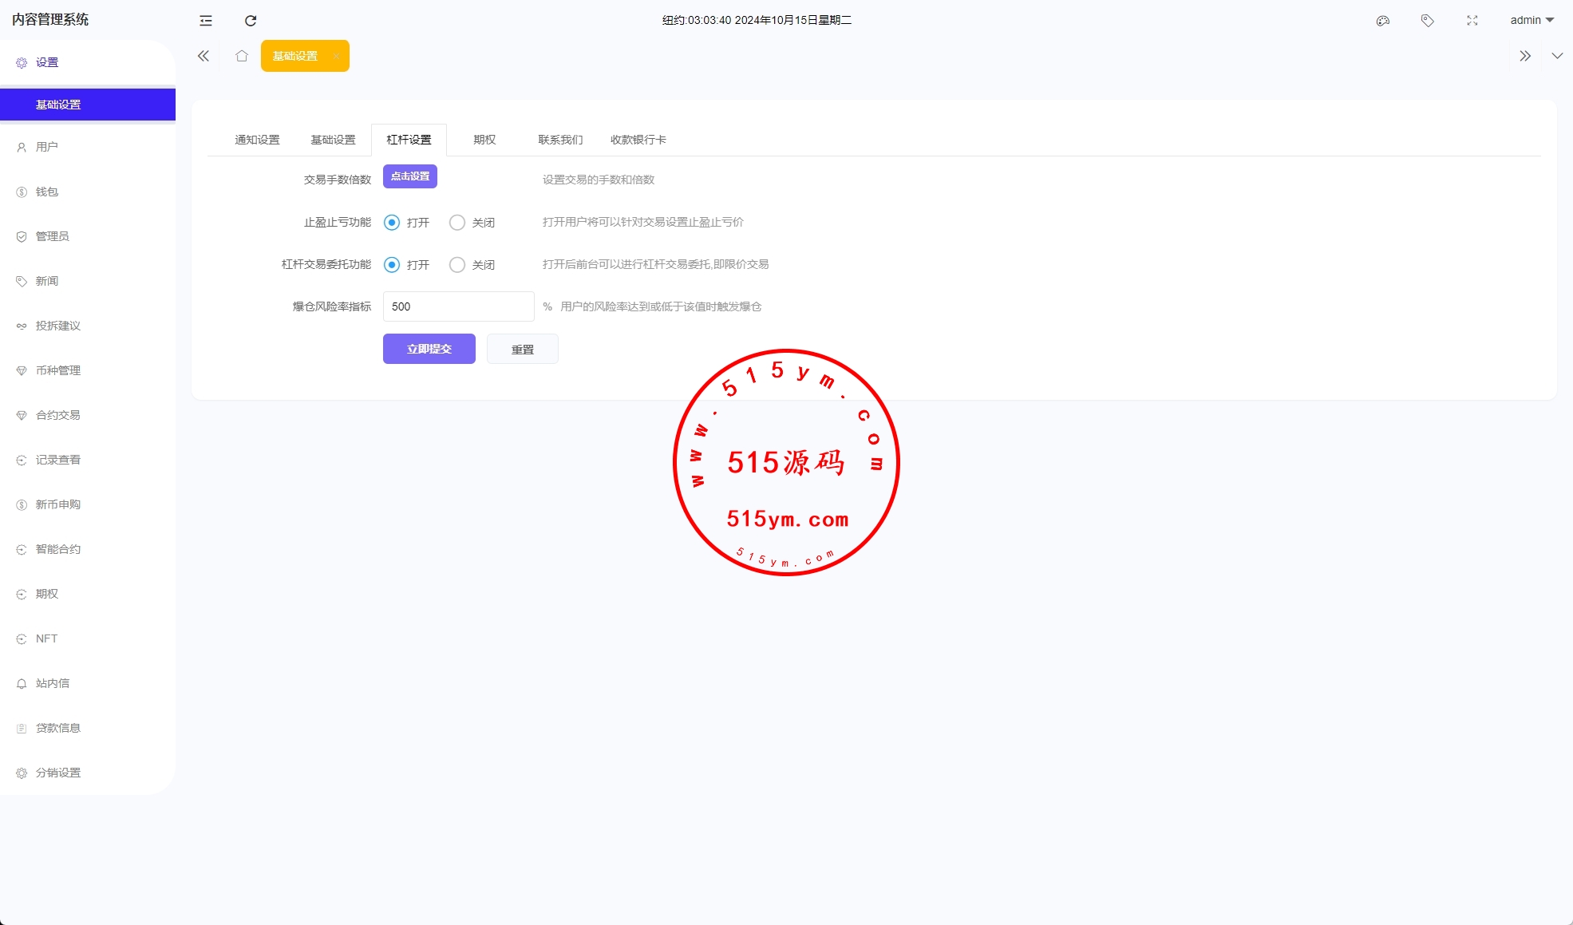The image size is (1573, 925).
Task: Click the 点击设置 button
Action: (x=410, y=176)
